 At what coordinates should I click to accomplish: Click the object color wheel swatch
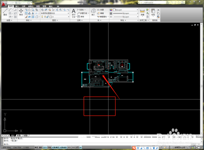coord(111,10)
